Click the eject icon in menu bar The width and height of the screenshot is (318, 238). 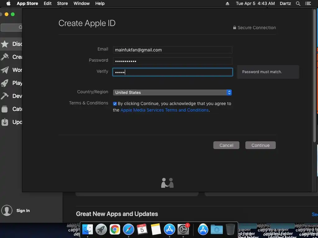click(228, 3)
